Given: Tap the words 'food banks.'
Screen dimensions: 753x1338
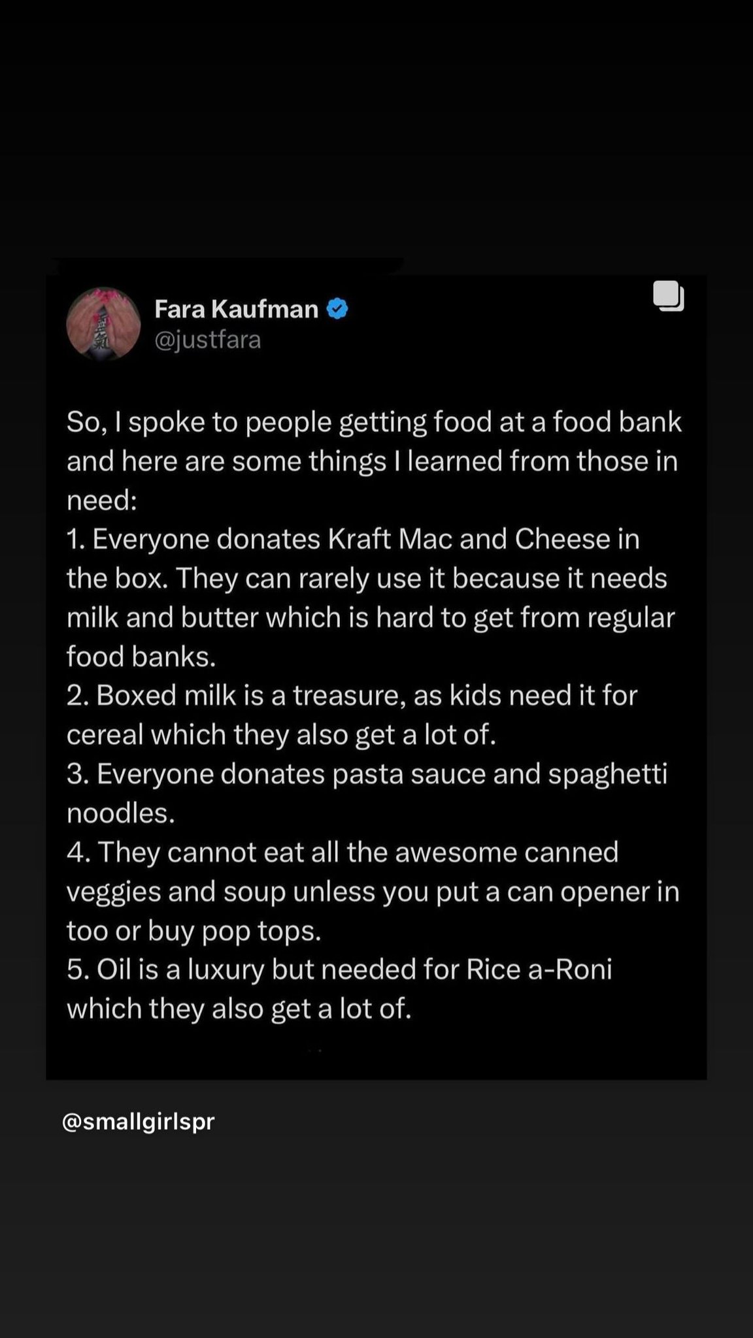Looking at the screenshot, I should (141, 657).
